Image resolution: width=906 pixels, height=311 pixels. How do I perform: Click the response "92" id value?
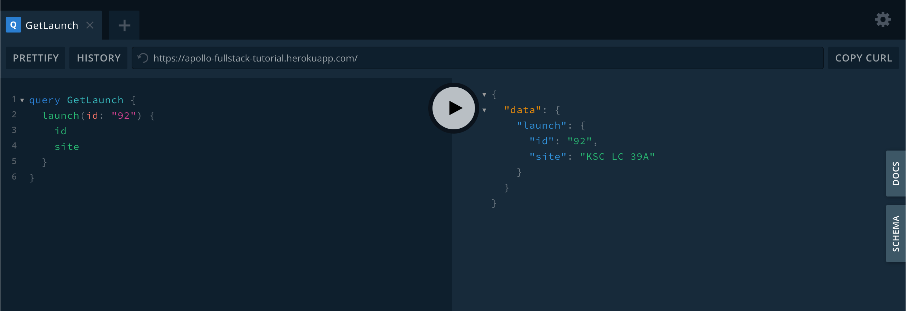pos(580,141)
